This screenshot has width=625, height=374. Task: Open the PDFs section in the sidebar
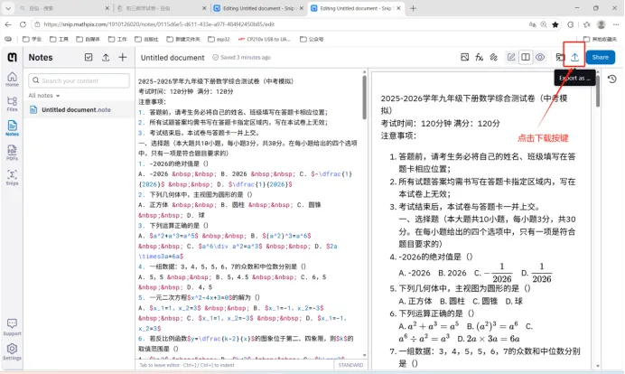pos(12,153)
